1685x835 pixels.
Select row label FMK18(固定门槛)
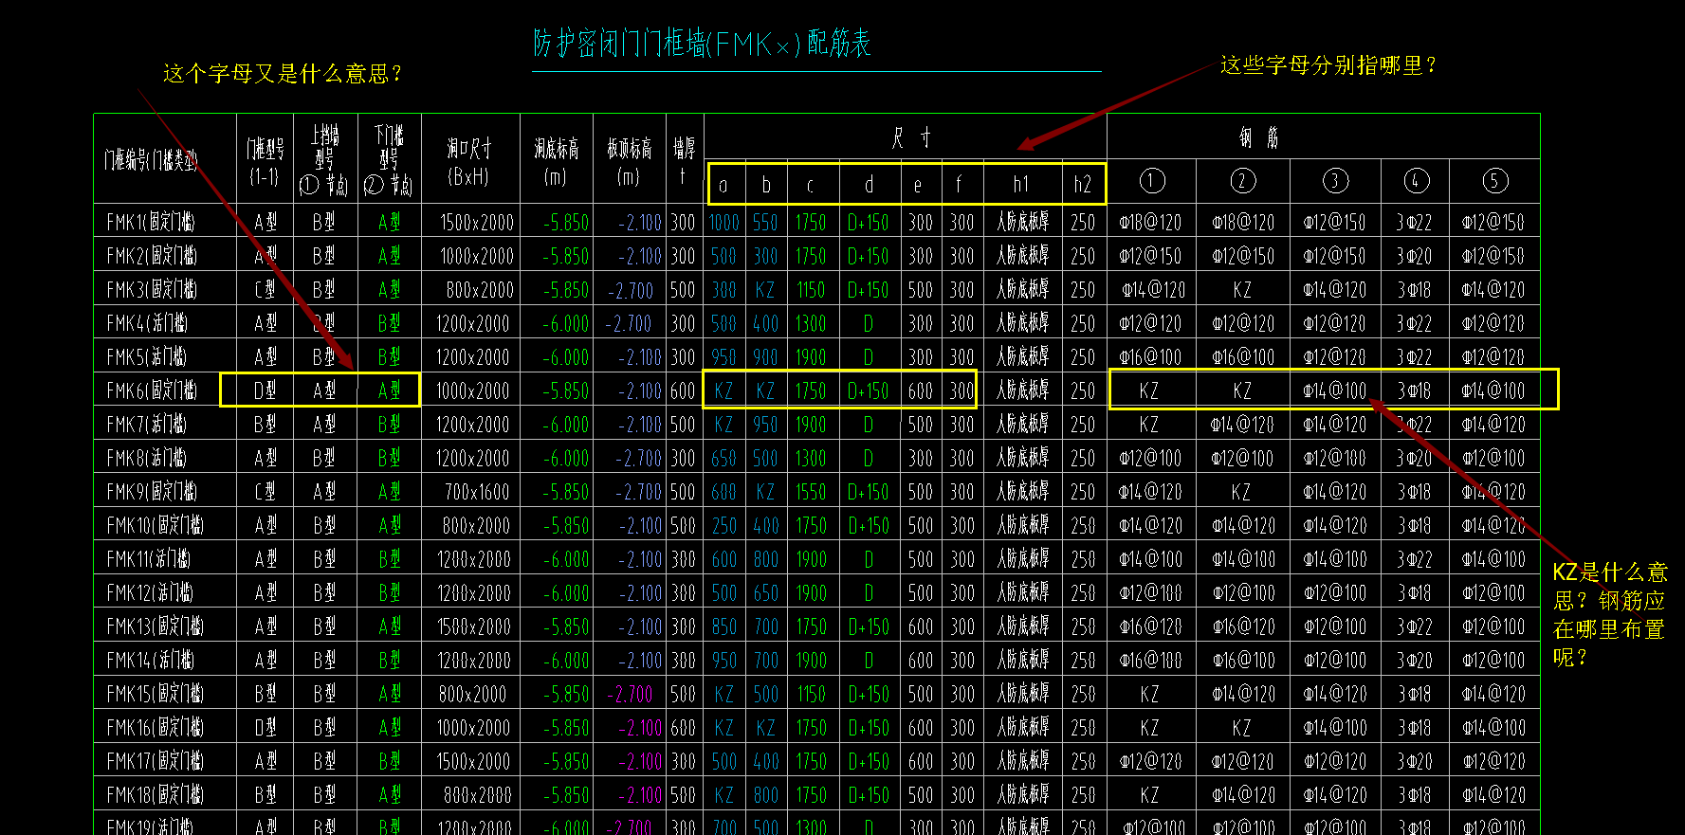(155, 795)
